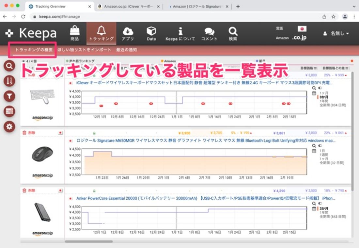Open the filter funnel sidebar button

pyautogui.click(x=9, y=96)
